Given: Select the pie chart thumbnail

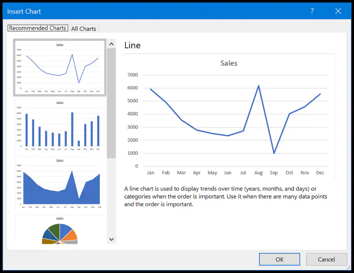Looking at the screenshot, I should [x=60, y=230].
